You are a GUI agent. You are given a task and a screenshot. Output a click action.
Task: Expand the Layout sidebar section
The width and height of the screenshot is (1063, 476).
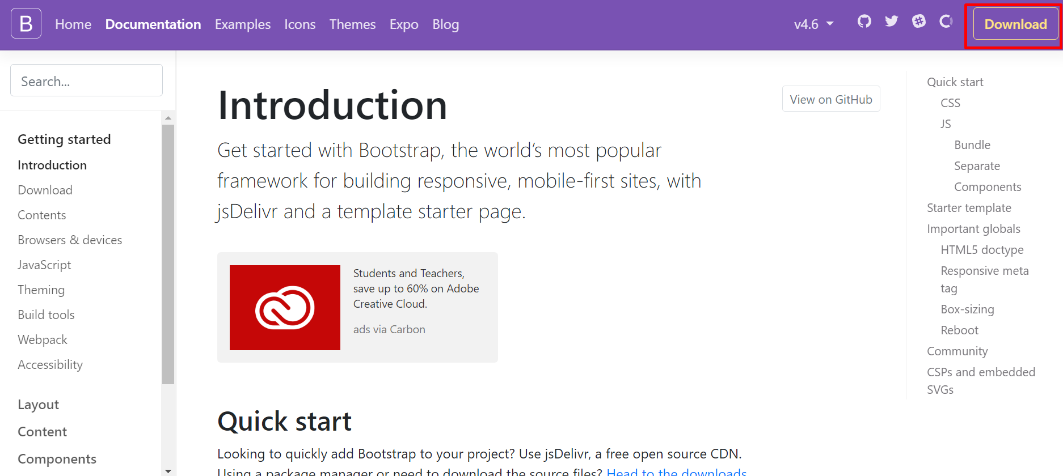38,405
